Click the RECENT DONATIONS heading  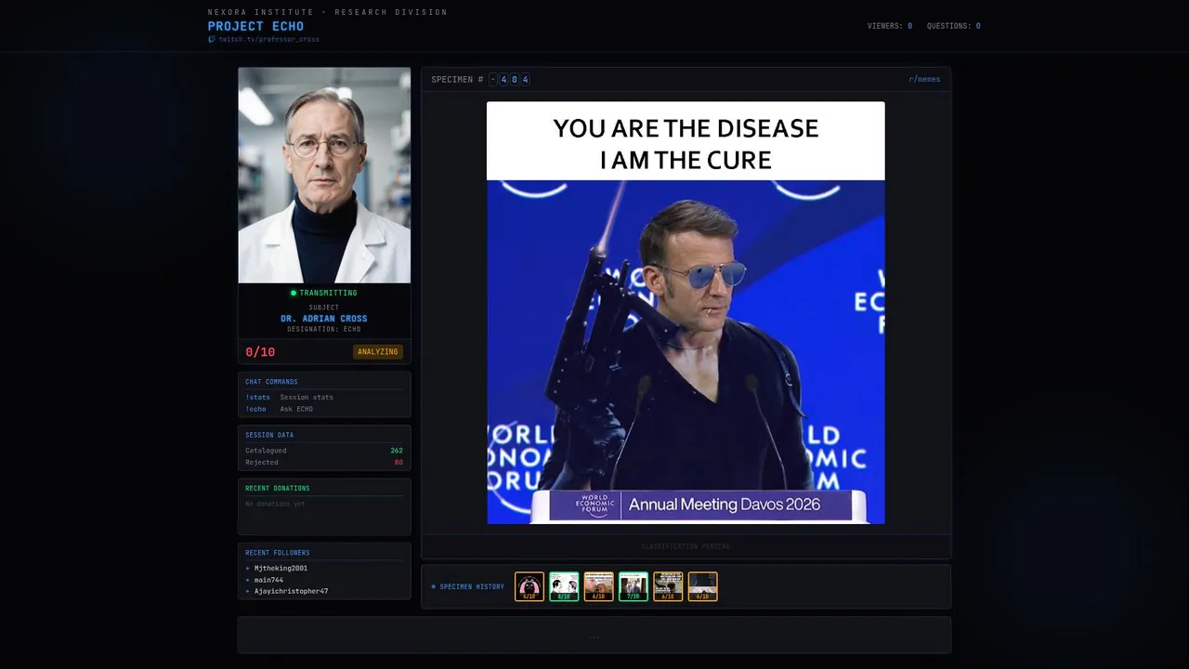pos(278,488)
